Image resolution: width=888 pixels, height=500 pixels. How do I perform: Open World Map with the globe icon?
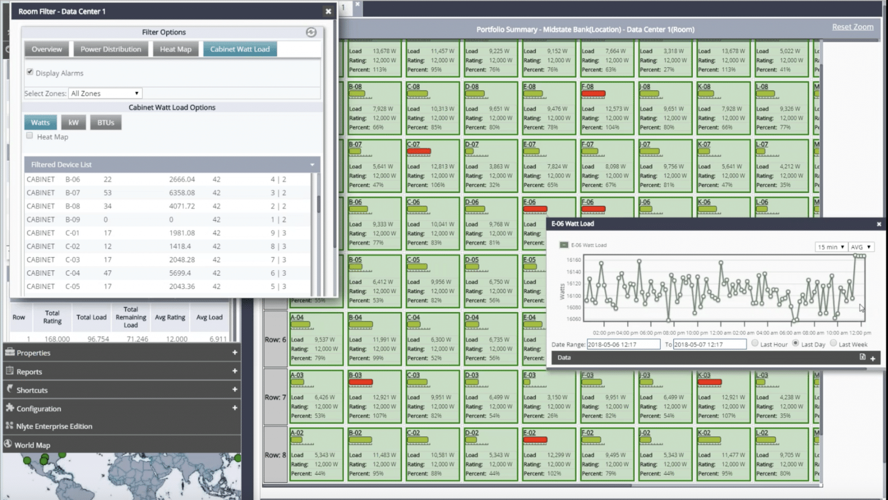8,445
